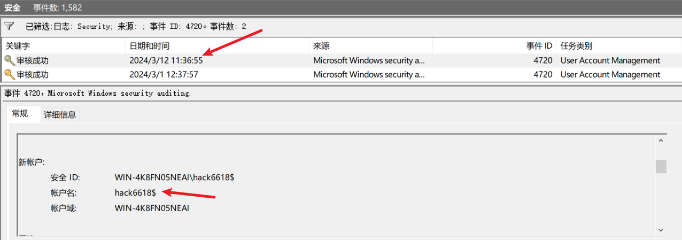Open the 详细信息 tab

click(x=60, y=114)
